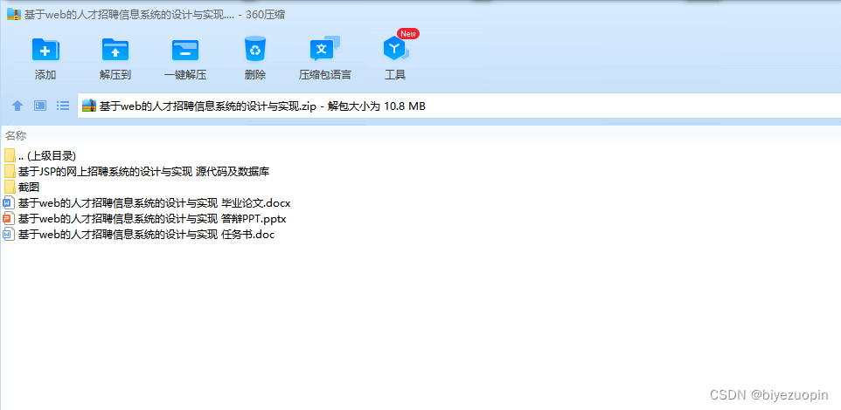841x410 pixels.
Task: Select the file name 答辩PPT.pptx
Action: [152, 218]
